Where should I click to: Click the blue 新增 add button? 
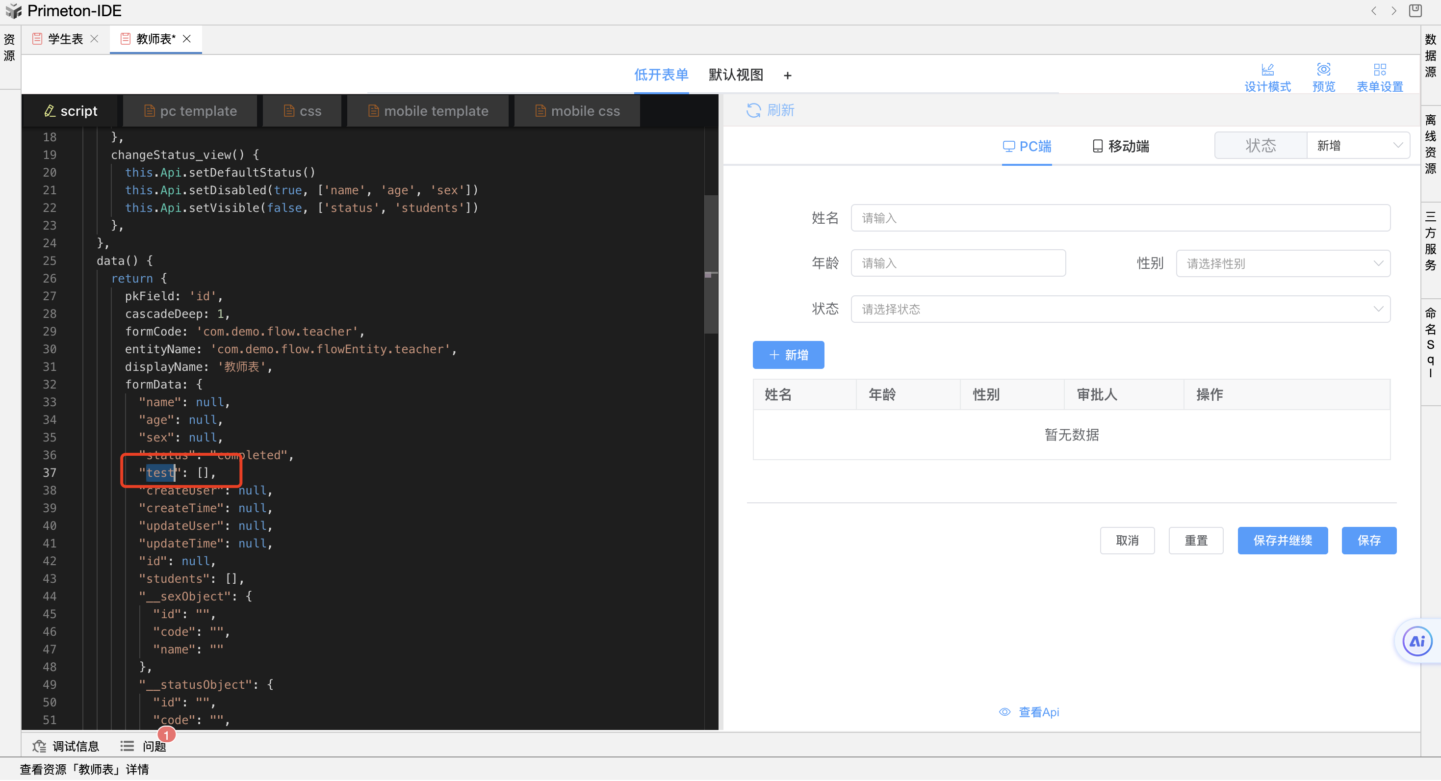[x=788, y=356]
